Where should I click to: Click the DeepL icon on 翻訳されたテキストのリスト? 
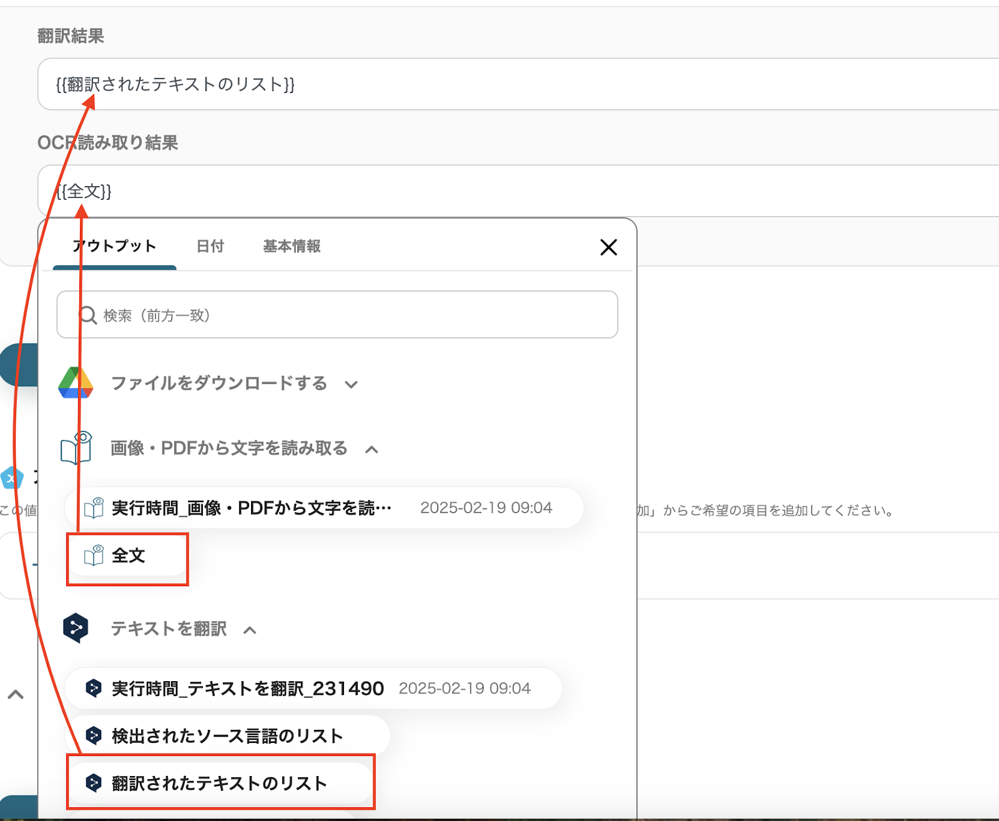click(94, 782)
